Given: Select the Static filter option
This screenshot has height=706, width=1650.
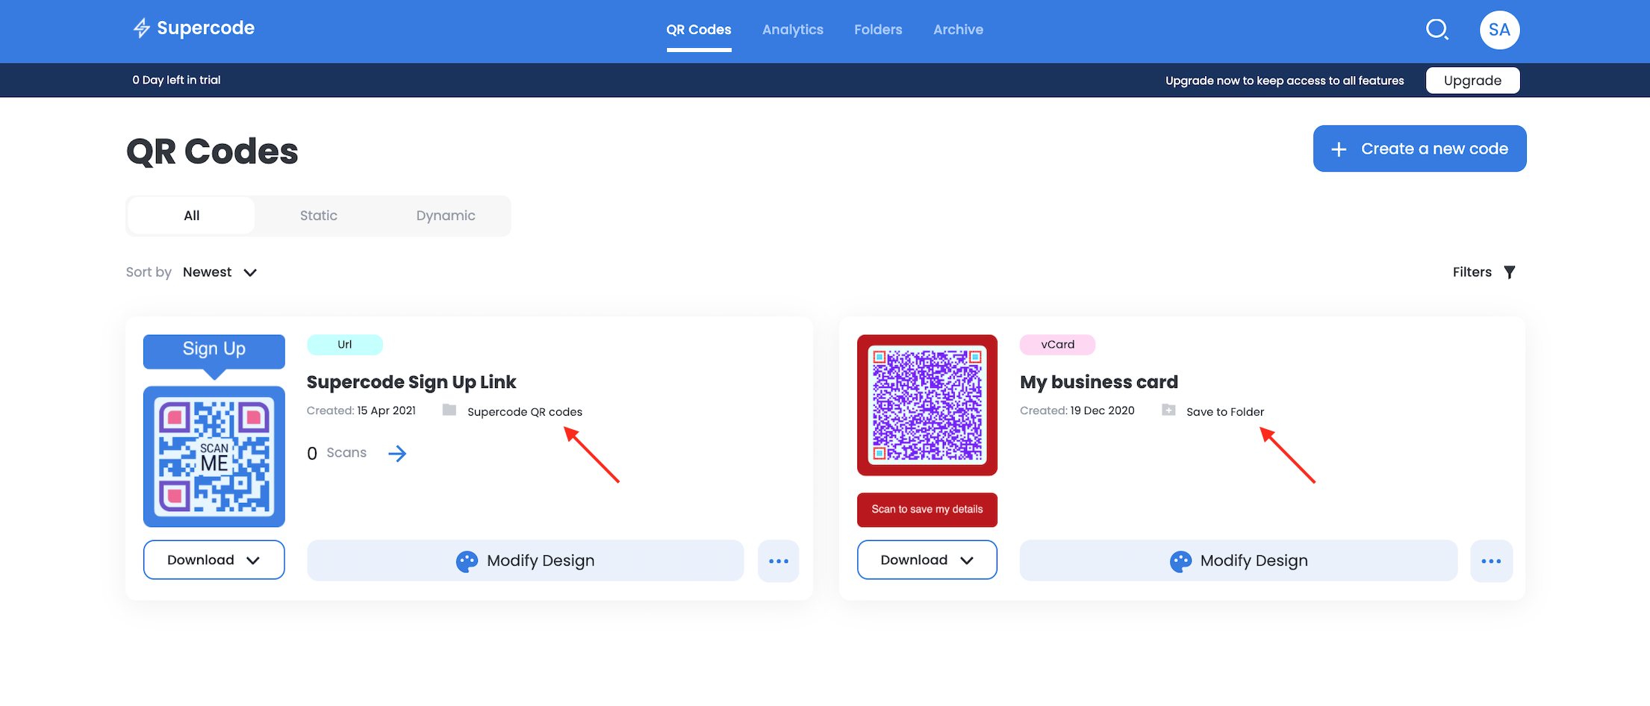Looking at the screenshot, I should coord(318,215).
